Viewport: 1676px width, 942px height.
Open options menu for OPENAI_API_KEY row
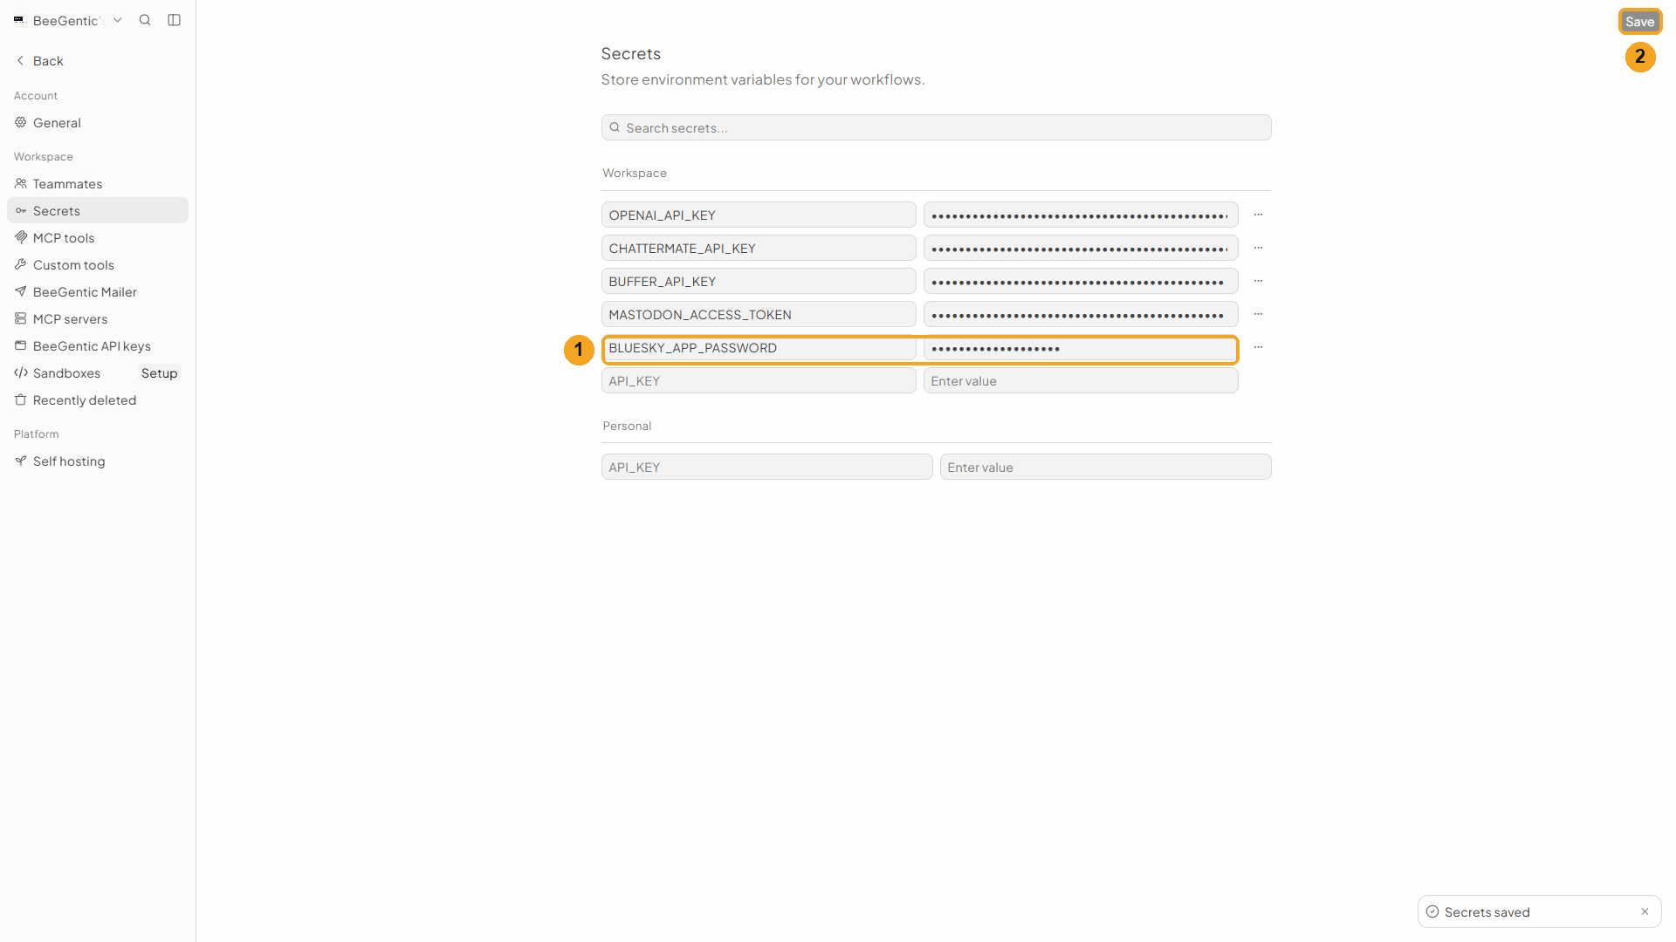(x=1258, y=215)
